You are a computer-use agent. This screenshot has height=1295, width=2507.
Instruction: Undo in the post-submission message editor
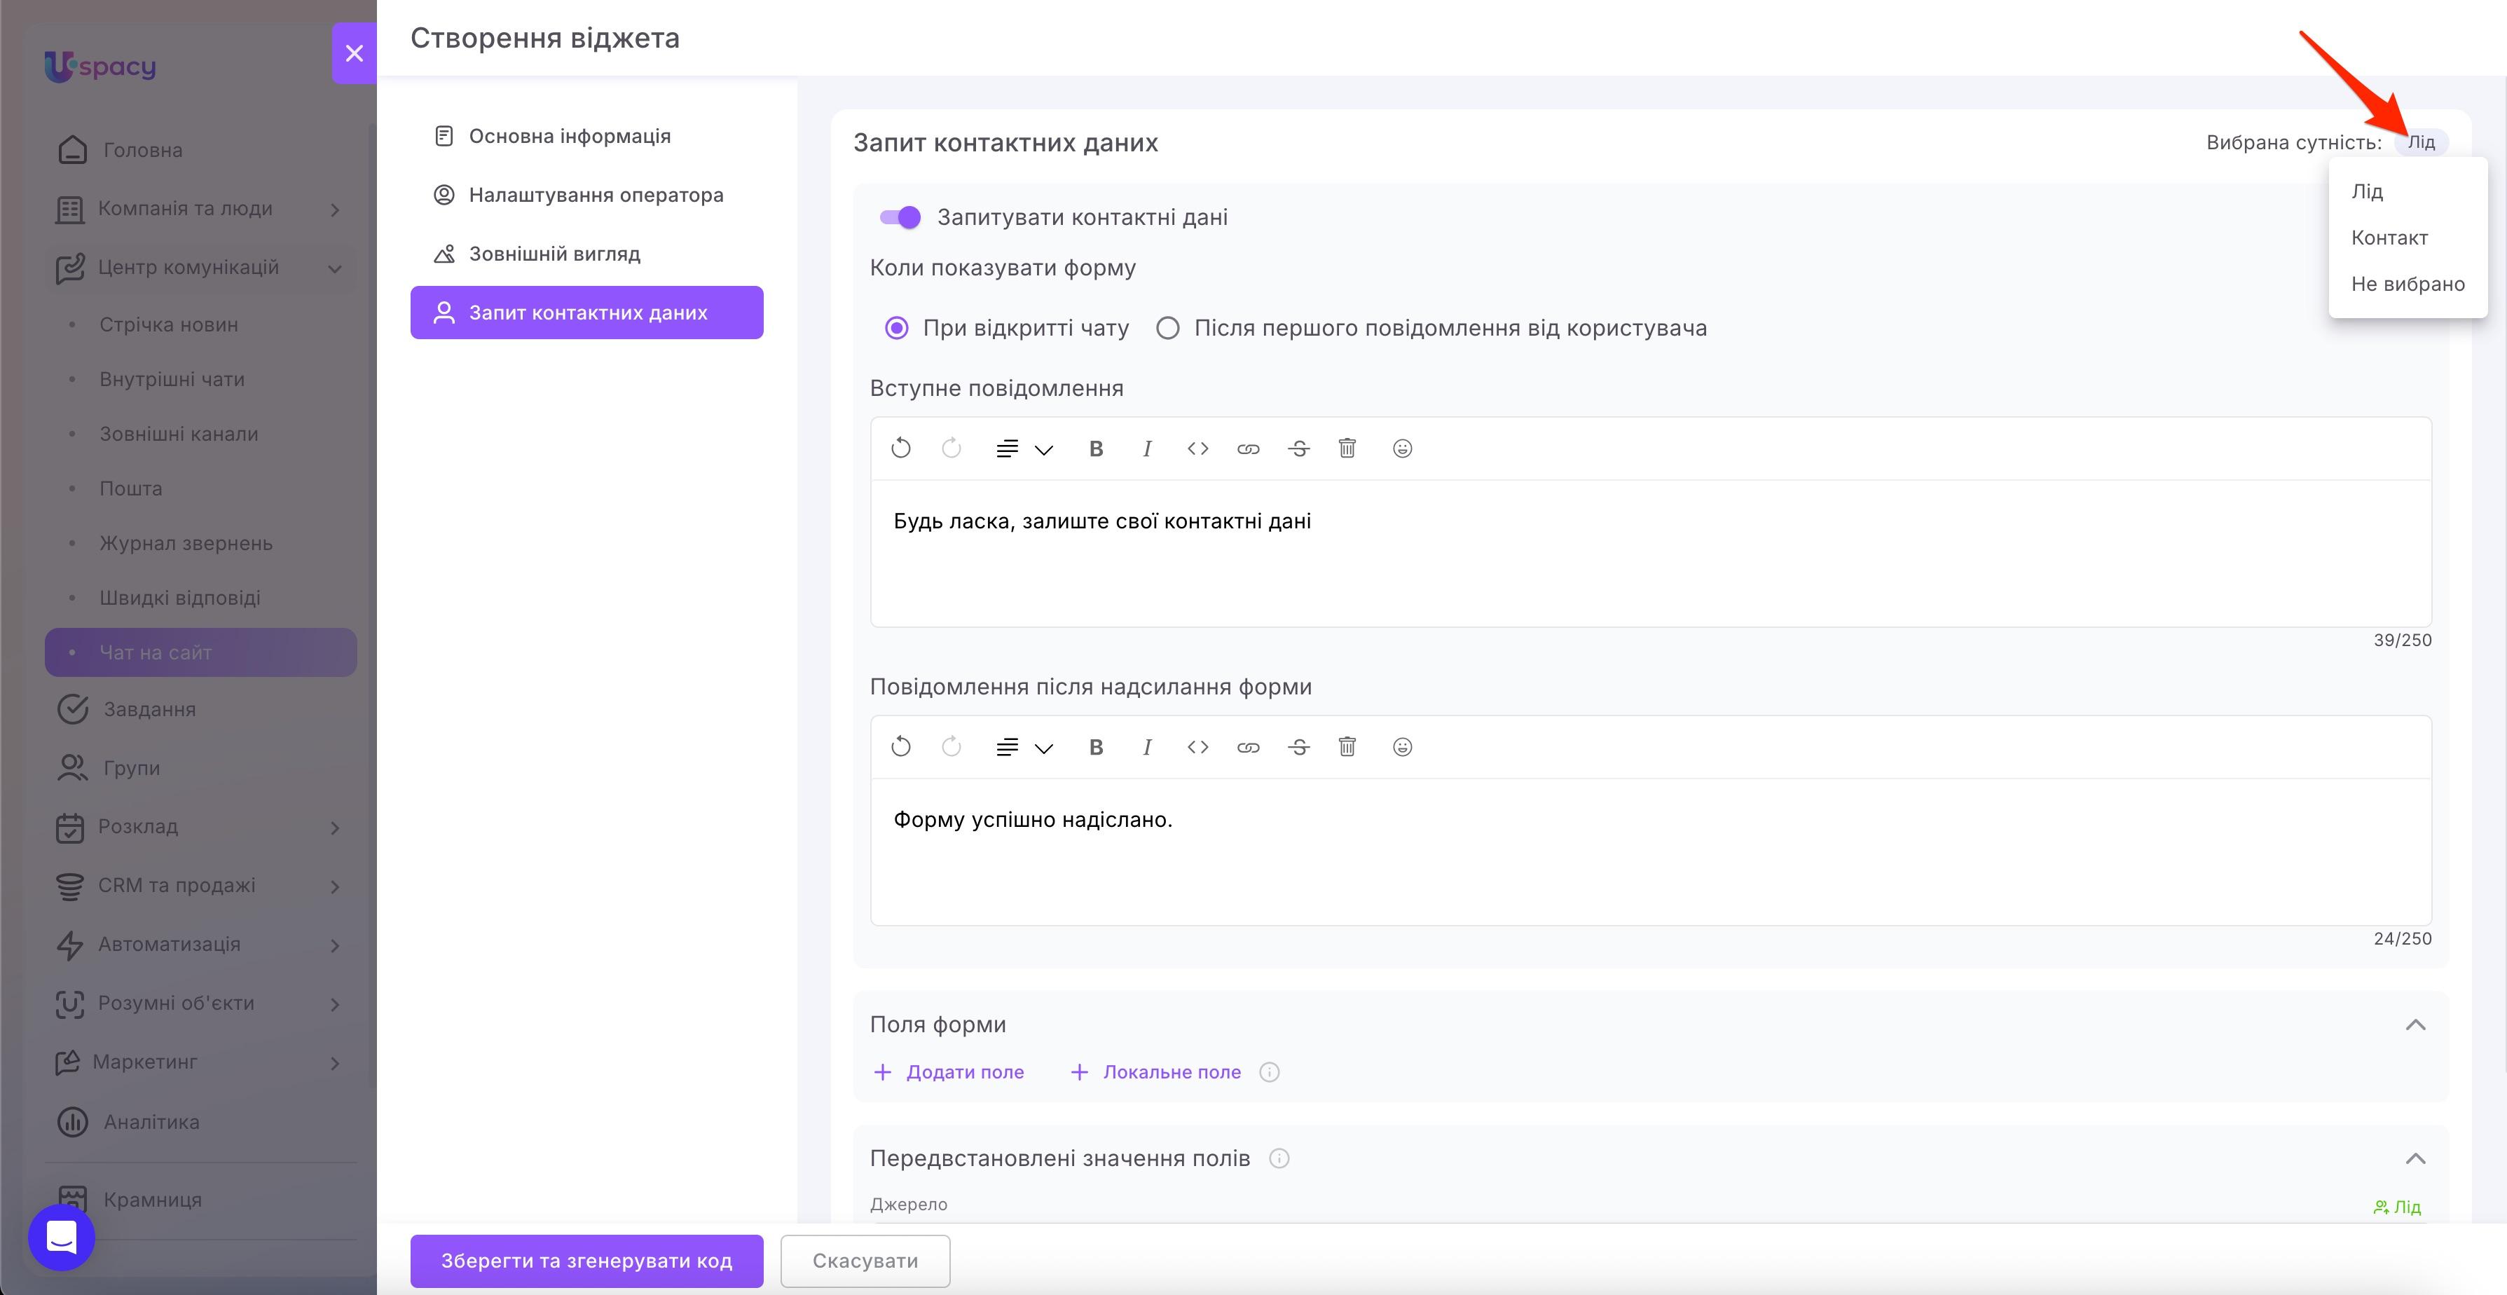(x=901, y=747)
